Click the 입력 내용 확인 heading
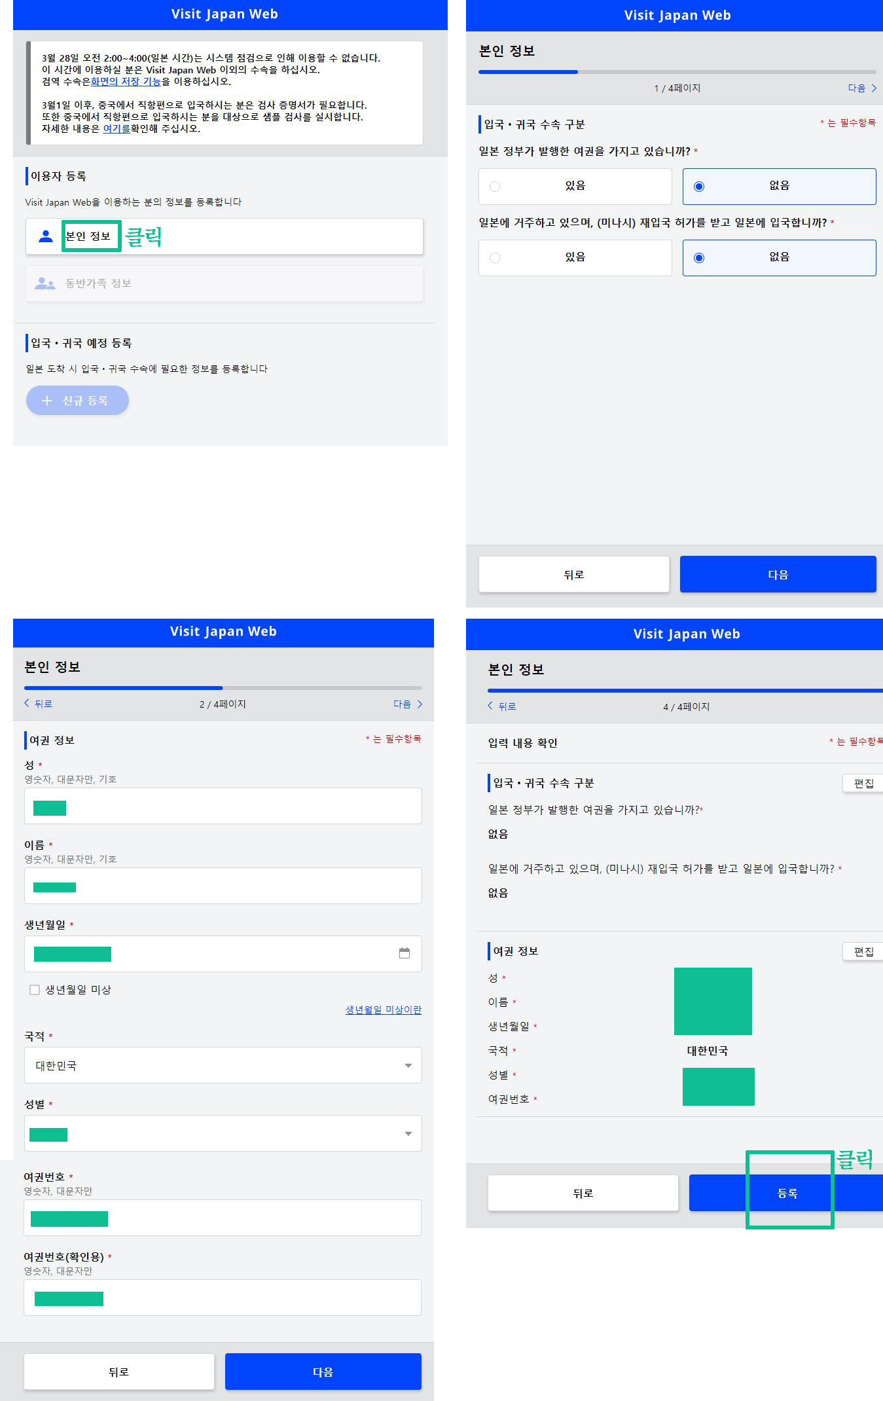The width and height of the screenshot is (883, 1401). (x=522, y=742)
